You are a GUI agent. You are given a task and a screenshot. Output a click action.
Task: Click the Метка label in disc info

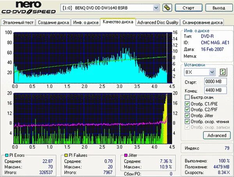pos(190,56)
